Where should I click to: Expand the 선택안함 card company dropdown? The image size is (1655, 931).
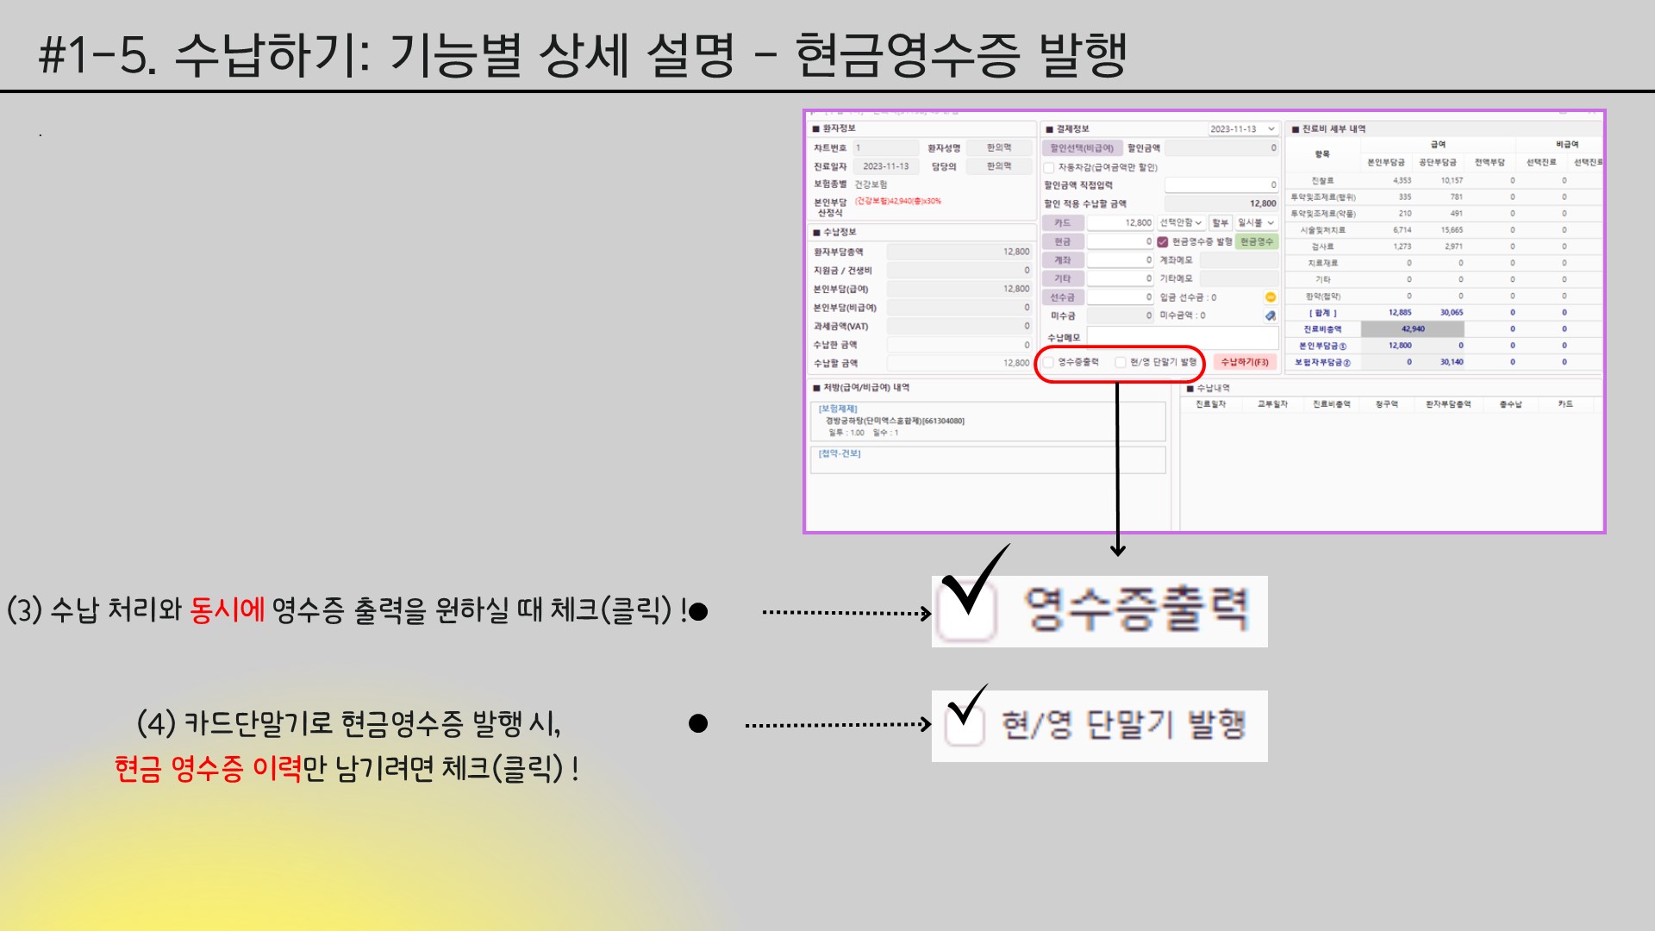click(x=1180, y=223)
